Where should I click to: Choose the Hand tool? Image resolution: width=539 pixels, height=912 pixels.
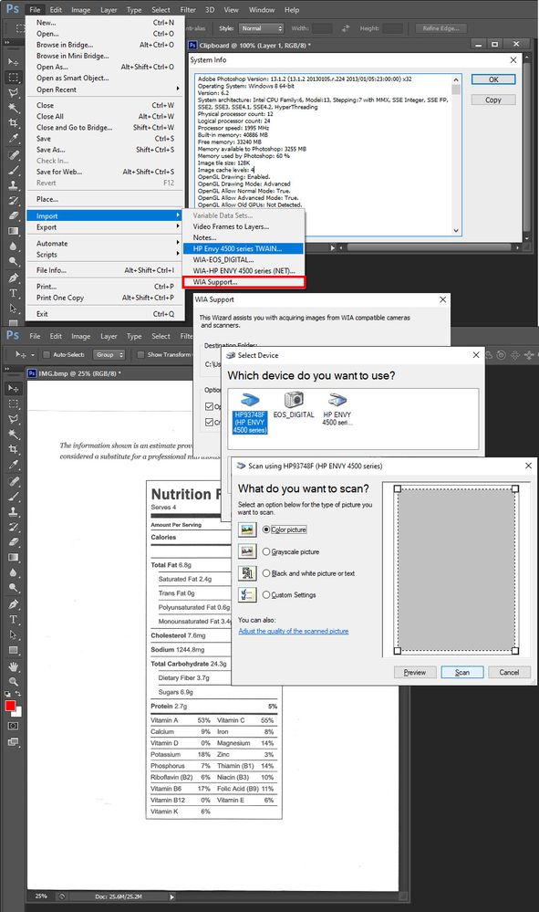[13, 666]
